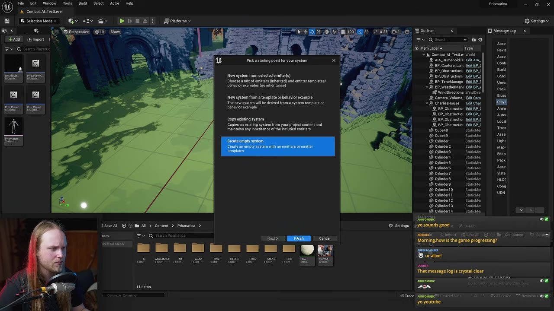Image resolution: width=554 pixels, height=311 pixels.
Task: Switch to the Message Log tab
Action: (x=504, y=31)
